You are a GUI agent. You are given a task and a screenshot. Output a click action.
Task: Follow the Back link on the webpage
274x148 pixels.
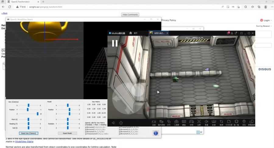[4, 13]
